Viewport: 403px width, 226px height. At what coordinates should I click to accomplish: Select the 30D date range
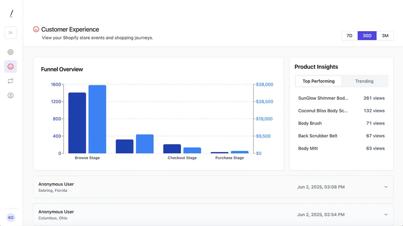coord(367,36)
